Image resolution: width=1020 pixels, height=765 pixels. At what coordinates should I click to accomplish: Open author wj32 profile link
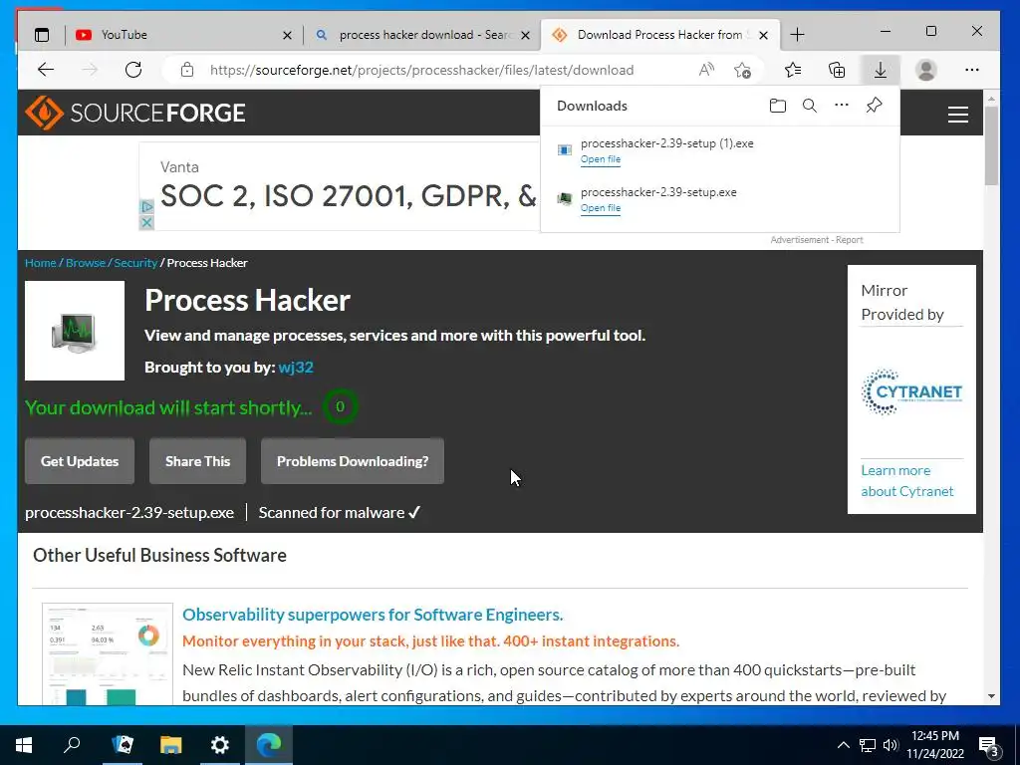click(296, 367)
